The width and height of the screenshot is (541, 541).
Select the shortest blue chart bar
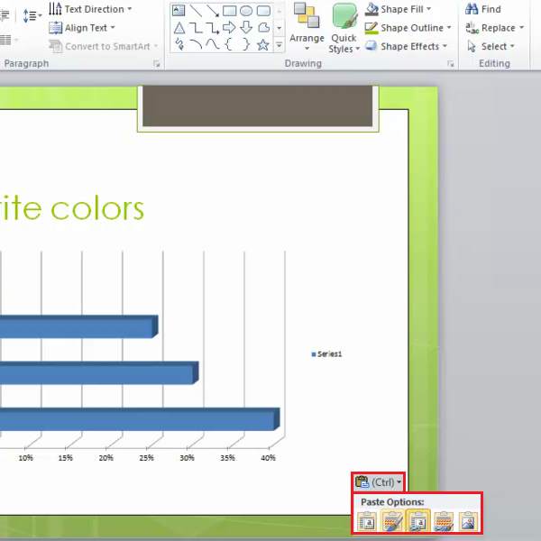79,326
